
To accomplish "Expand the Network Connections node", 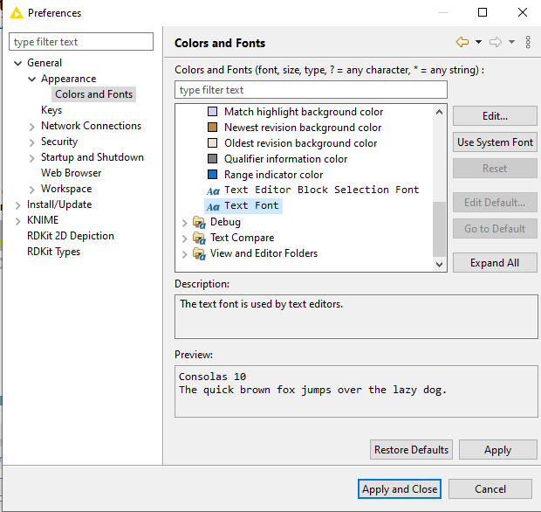I will pos(31,127).
